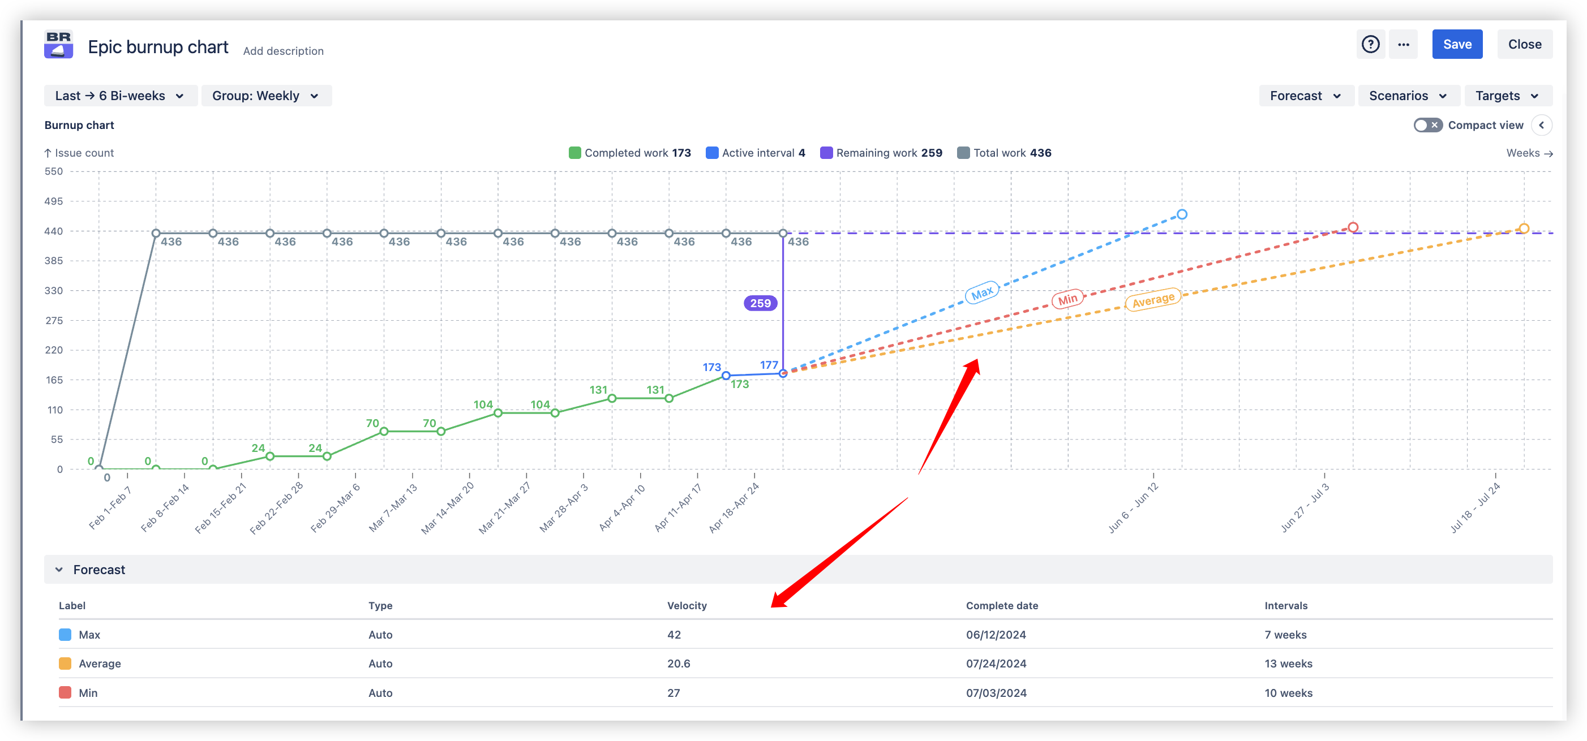Open the Forecast dropdown menu
The height and width of the screenshot is (741, 1587).
1306,96
